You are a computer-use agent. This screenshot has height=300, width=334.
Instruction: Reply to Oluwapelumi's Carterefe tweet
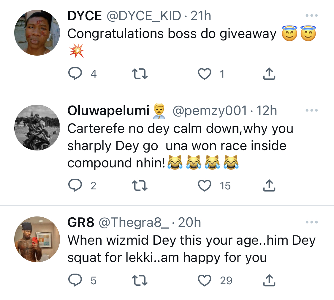pyautogui.click(x=75, y=185)
